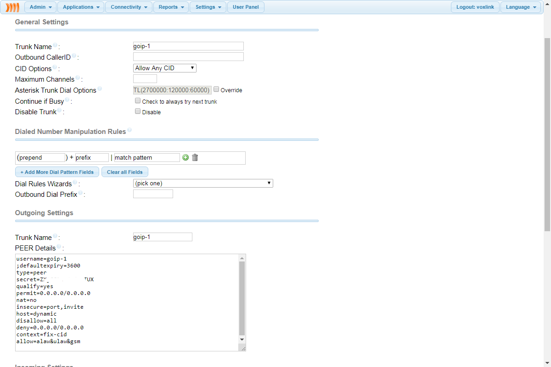Screen dimensions: 551x367
Task: Tick the Disable trunk checkbox
Action: (138, 111)
